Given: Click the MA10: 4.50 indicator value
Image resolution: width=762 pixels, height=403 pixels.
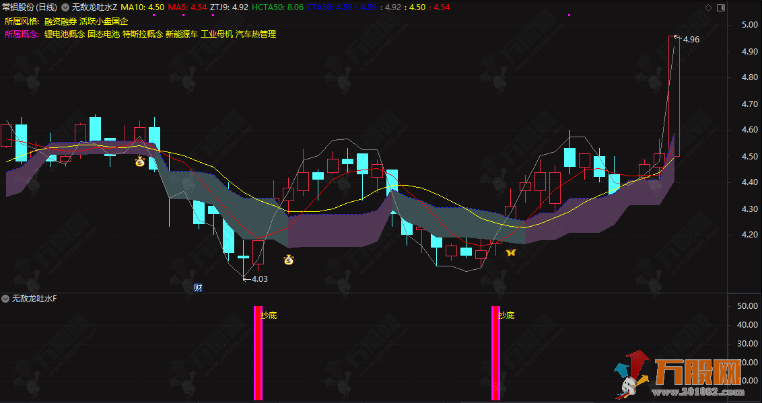Looking at the screenshot, I should 143,7.
